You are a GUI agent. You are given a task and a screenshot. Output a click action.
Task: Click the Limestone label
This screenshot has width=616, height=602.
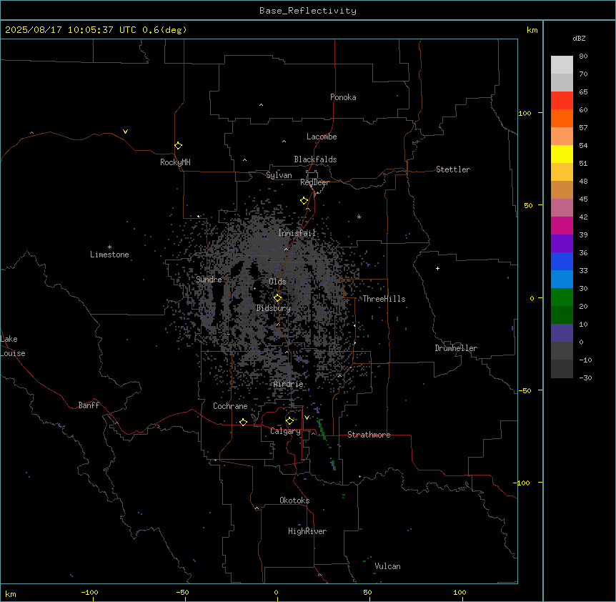[109, 255]
